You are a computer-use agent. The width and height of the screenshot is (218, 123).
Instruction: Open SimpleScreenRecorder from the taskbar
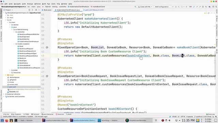139,120
